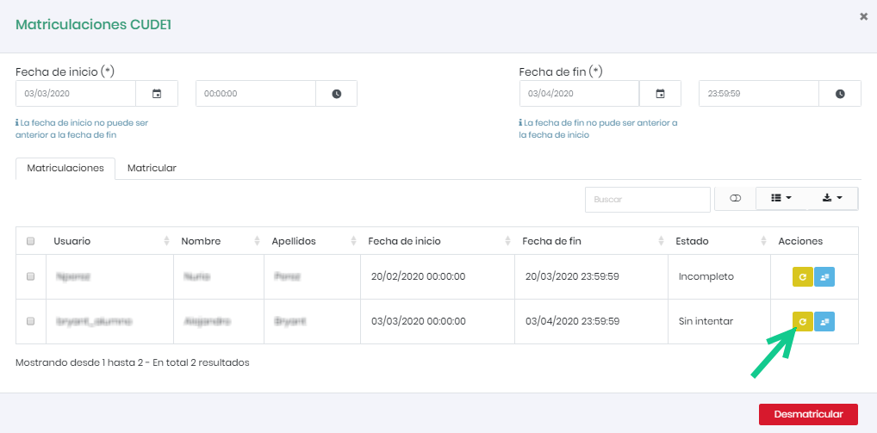The width and height of the screenshot is (877, 433).
Task: Click yellow reset icon in Sin intentar row
Action: pos(802,321)
